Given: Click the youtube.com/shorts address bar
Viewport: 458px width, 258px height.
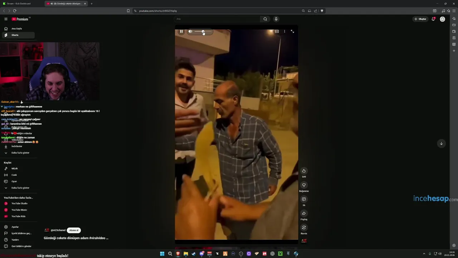Looking at the screenshot, I should pos(218,11).
